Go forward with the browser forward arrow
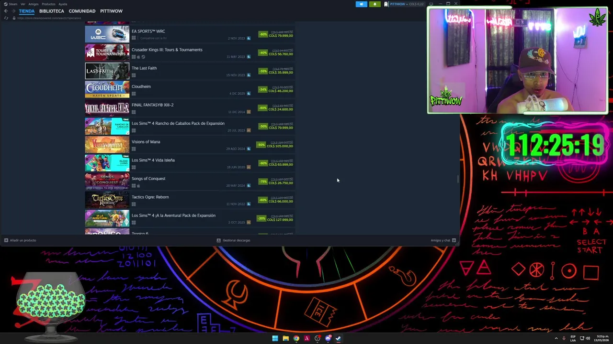 (x=13, y=11)
